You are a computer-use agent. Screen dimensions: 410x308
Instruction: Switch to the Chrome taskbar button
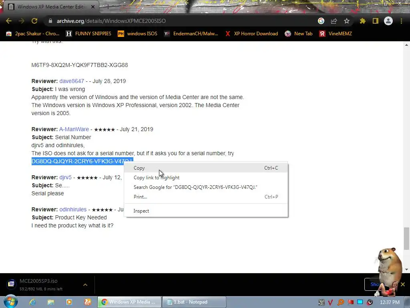click(129, 302)
